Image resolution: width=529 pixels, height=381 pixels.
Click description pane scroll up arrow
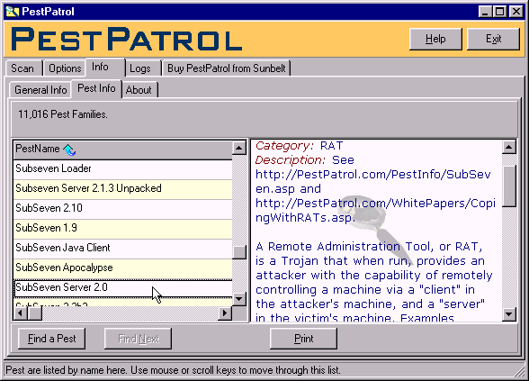[x=509, y=147]
